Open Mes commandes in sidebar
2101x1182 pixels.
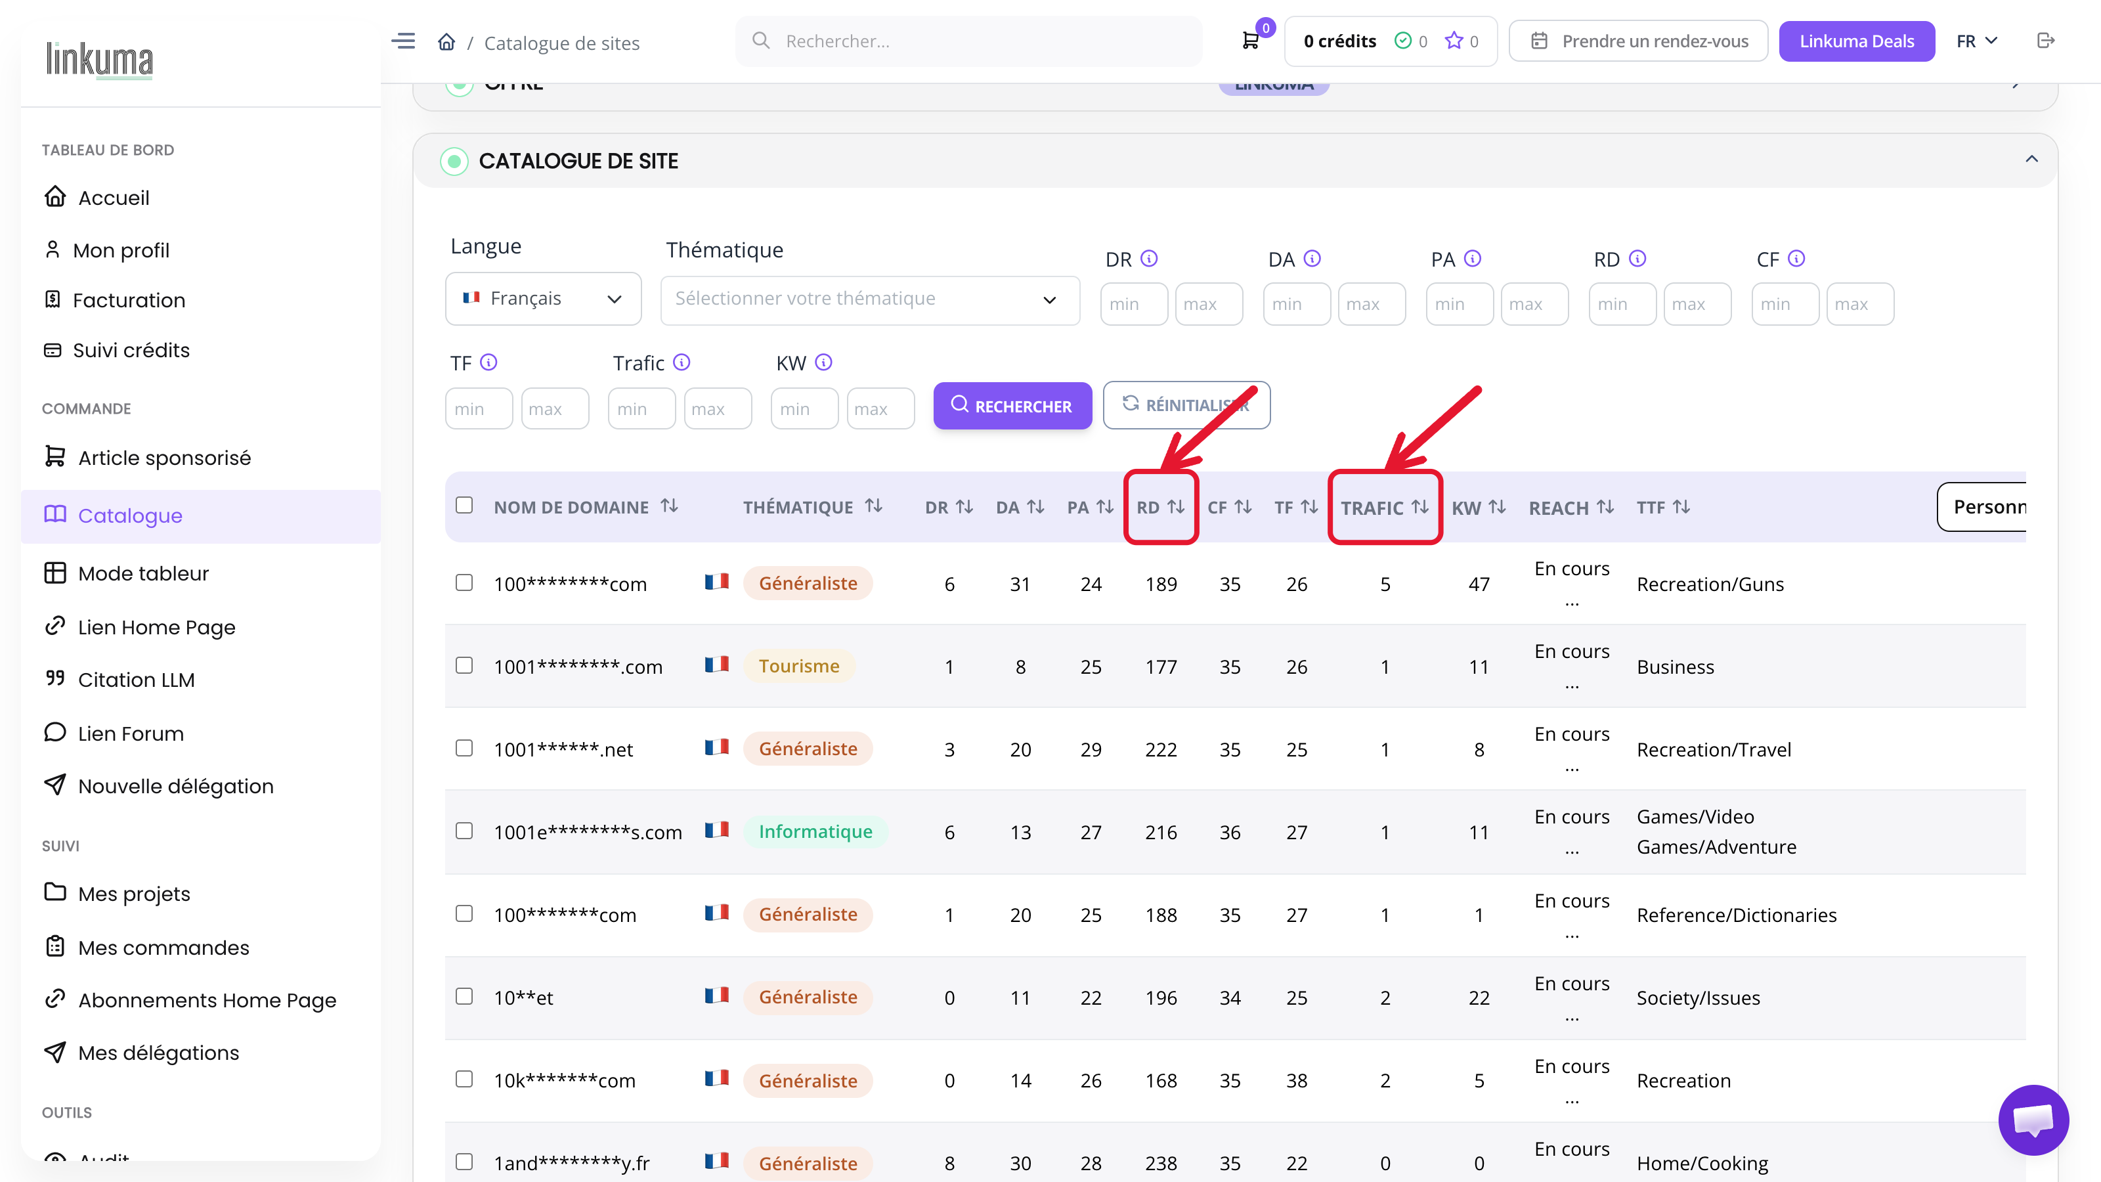coord(163,947)
